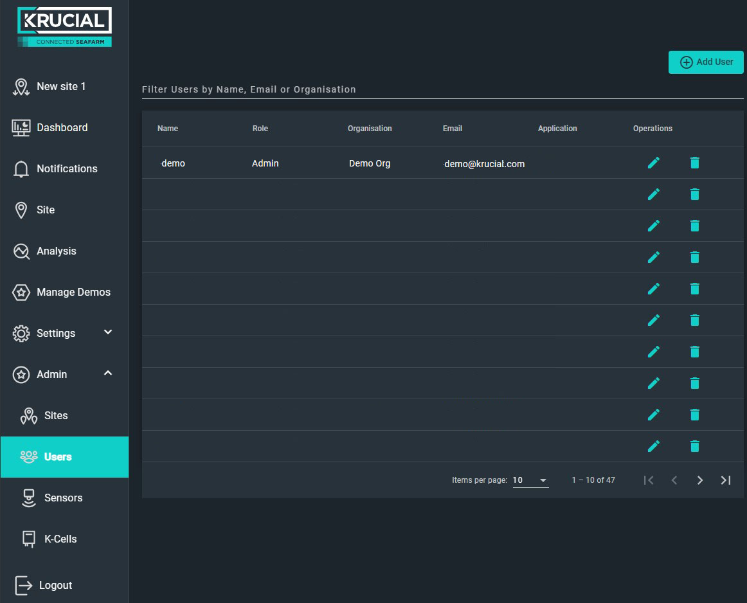Click the Krucial Connected Seafarm logo
Screen dimensions: 747x603
64,27
